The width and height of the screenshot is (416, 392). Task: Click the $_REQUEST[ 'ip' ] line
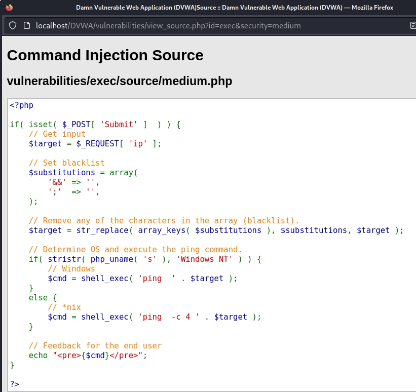[95, 144]
